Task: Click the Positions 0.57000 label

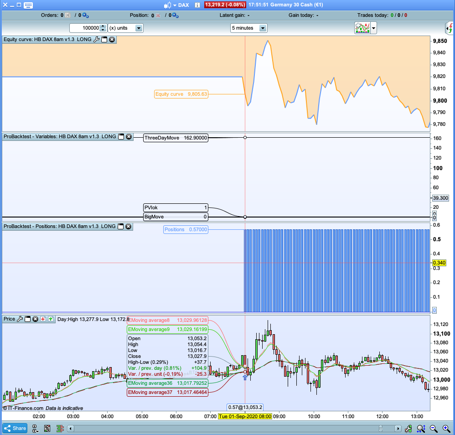Action: pyautogui.click(x=186, y=229)
